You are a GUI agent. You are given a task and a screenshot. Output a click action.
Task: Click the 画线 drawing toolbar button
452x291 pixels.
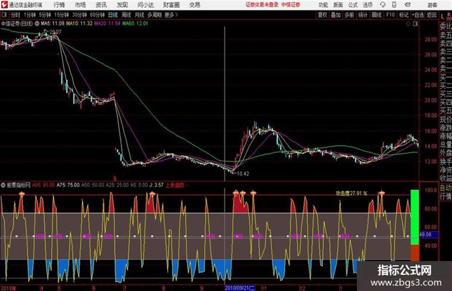pos(376,15)
